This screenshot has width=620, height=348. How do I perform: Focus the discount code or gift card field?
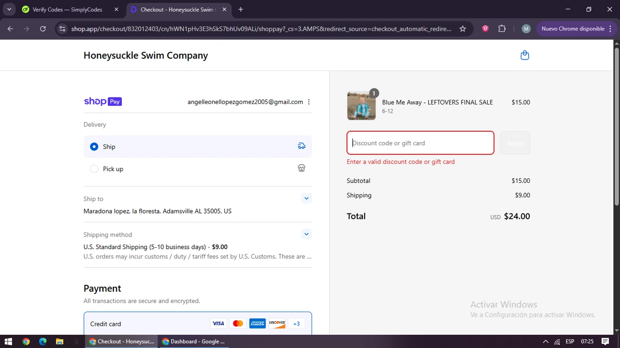(420, 143)
